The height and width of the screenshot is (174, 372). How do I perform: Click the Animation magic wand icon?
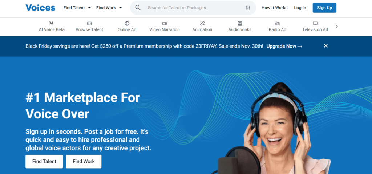(x=202, y=24)
